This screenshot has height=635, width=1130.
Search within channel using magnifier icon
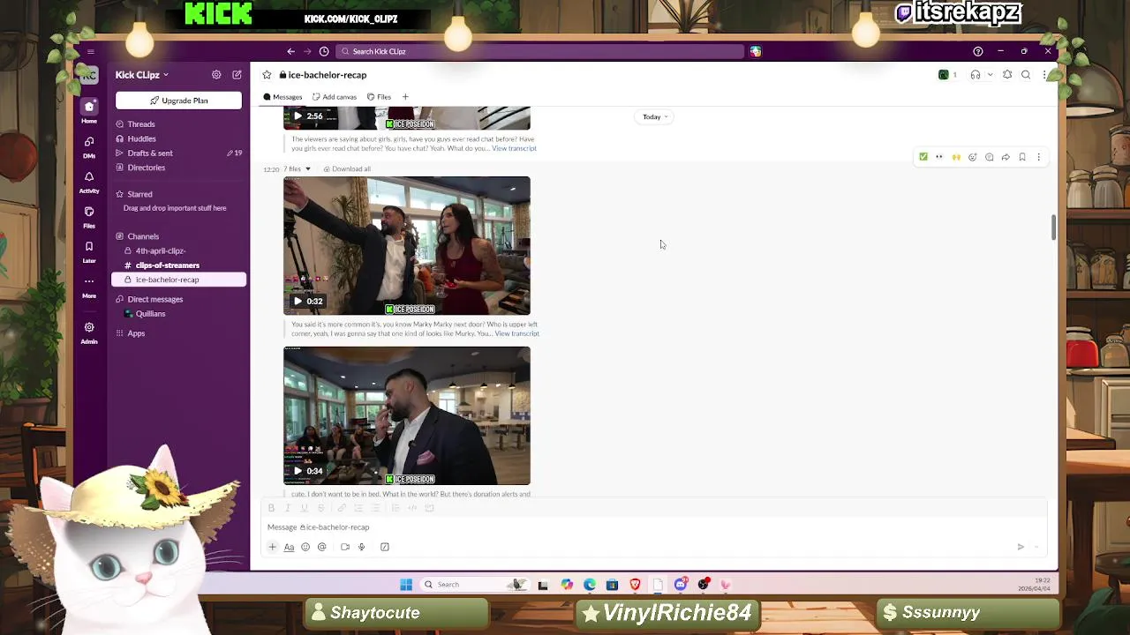tap(1026, 75)
